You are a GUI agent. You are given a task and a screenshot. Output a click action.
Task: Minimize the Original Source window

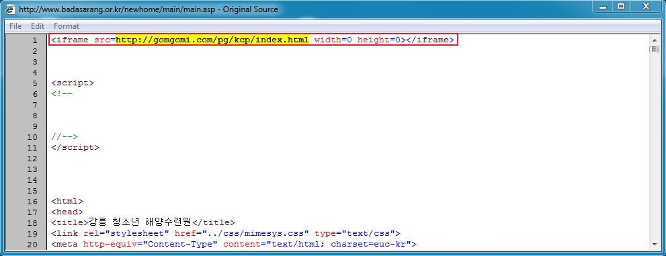point(602,6)
